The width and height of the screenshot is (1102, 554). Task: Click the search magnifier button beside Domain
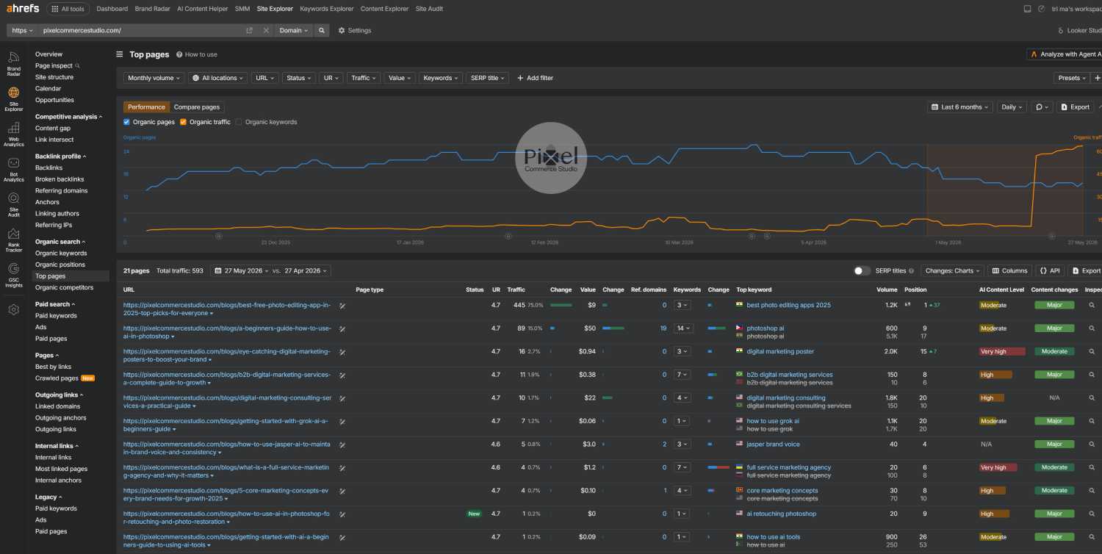coord(321,30)
